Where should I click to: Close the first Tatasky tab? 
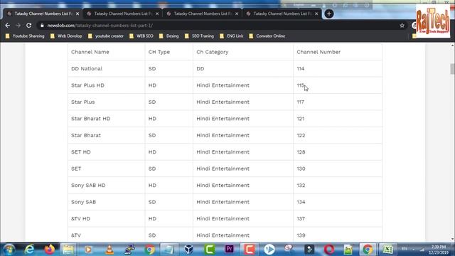pos(77,14)
